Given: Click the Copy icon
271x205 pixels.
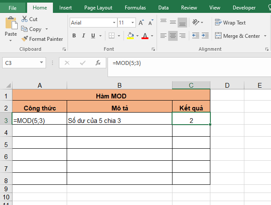Looking at the screenshot, I should tap(24, 29).
